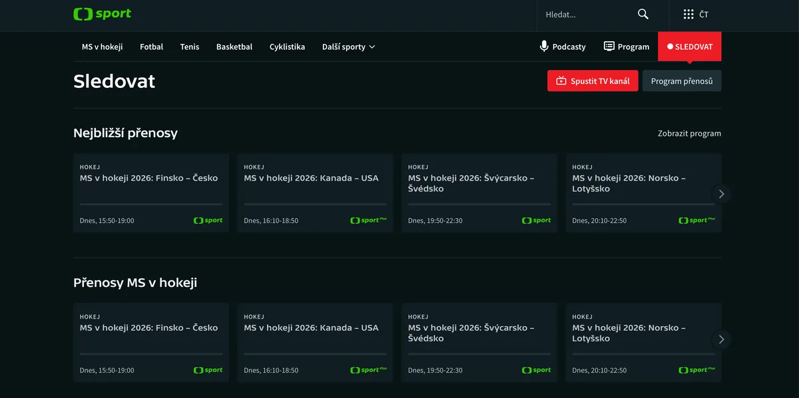799x398 pixels.
Task: Open the ČT label next to grid
Action: click(704, 14)
